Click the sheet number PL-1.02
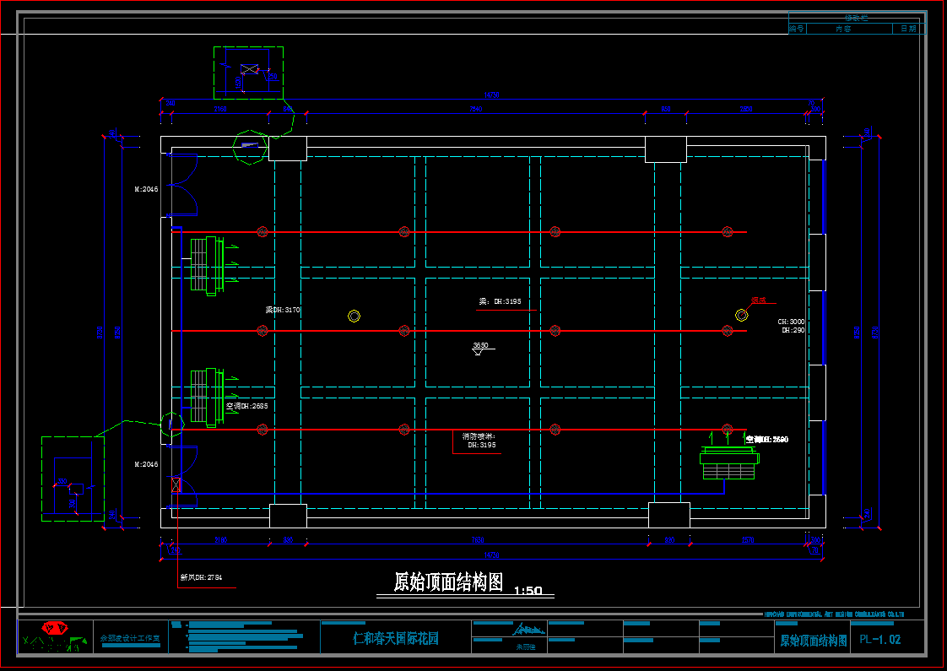 click(880, 640)
